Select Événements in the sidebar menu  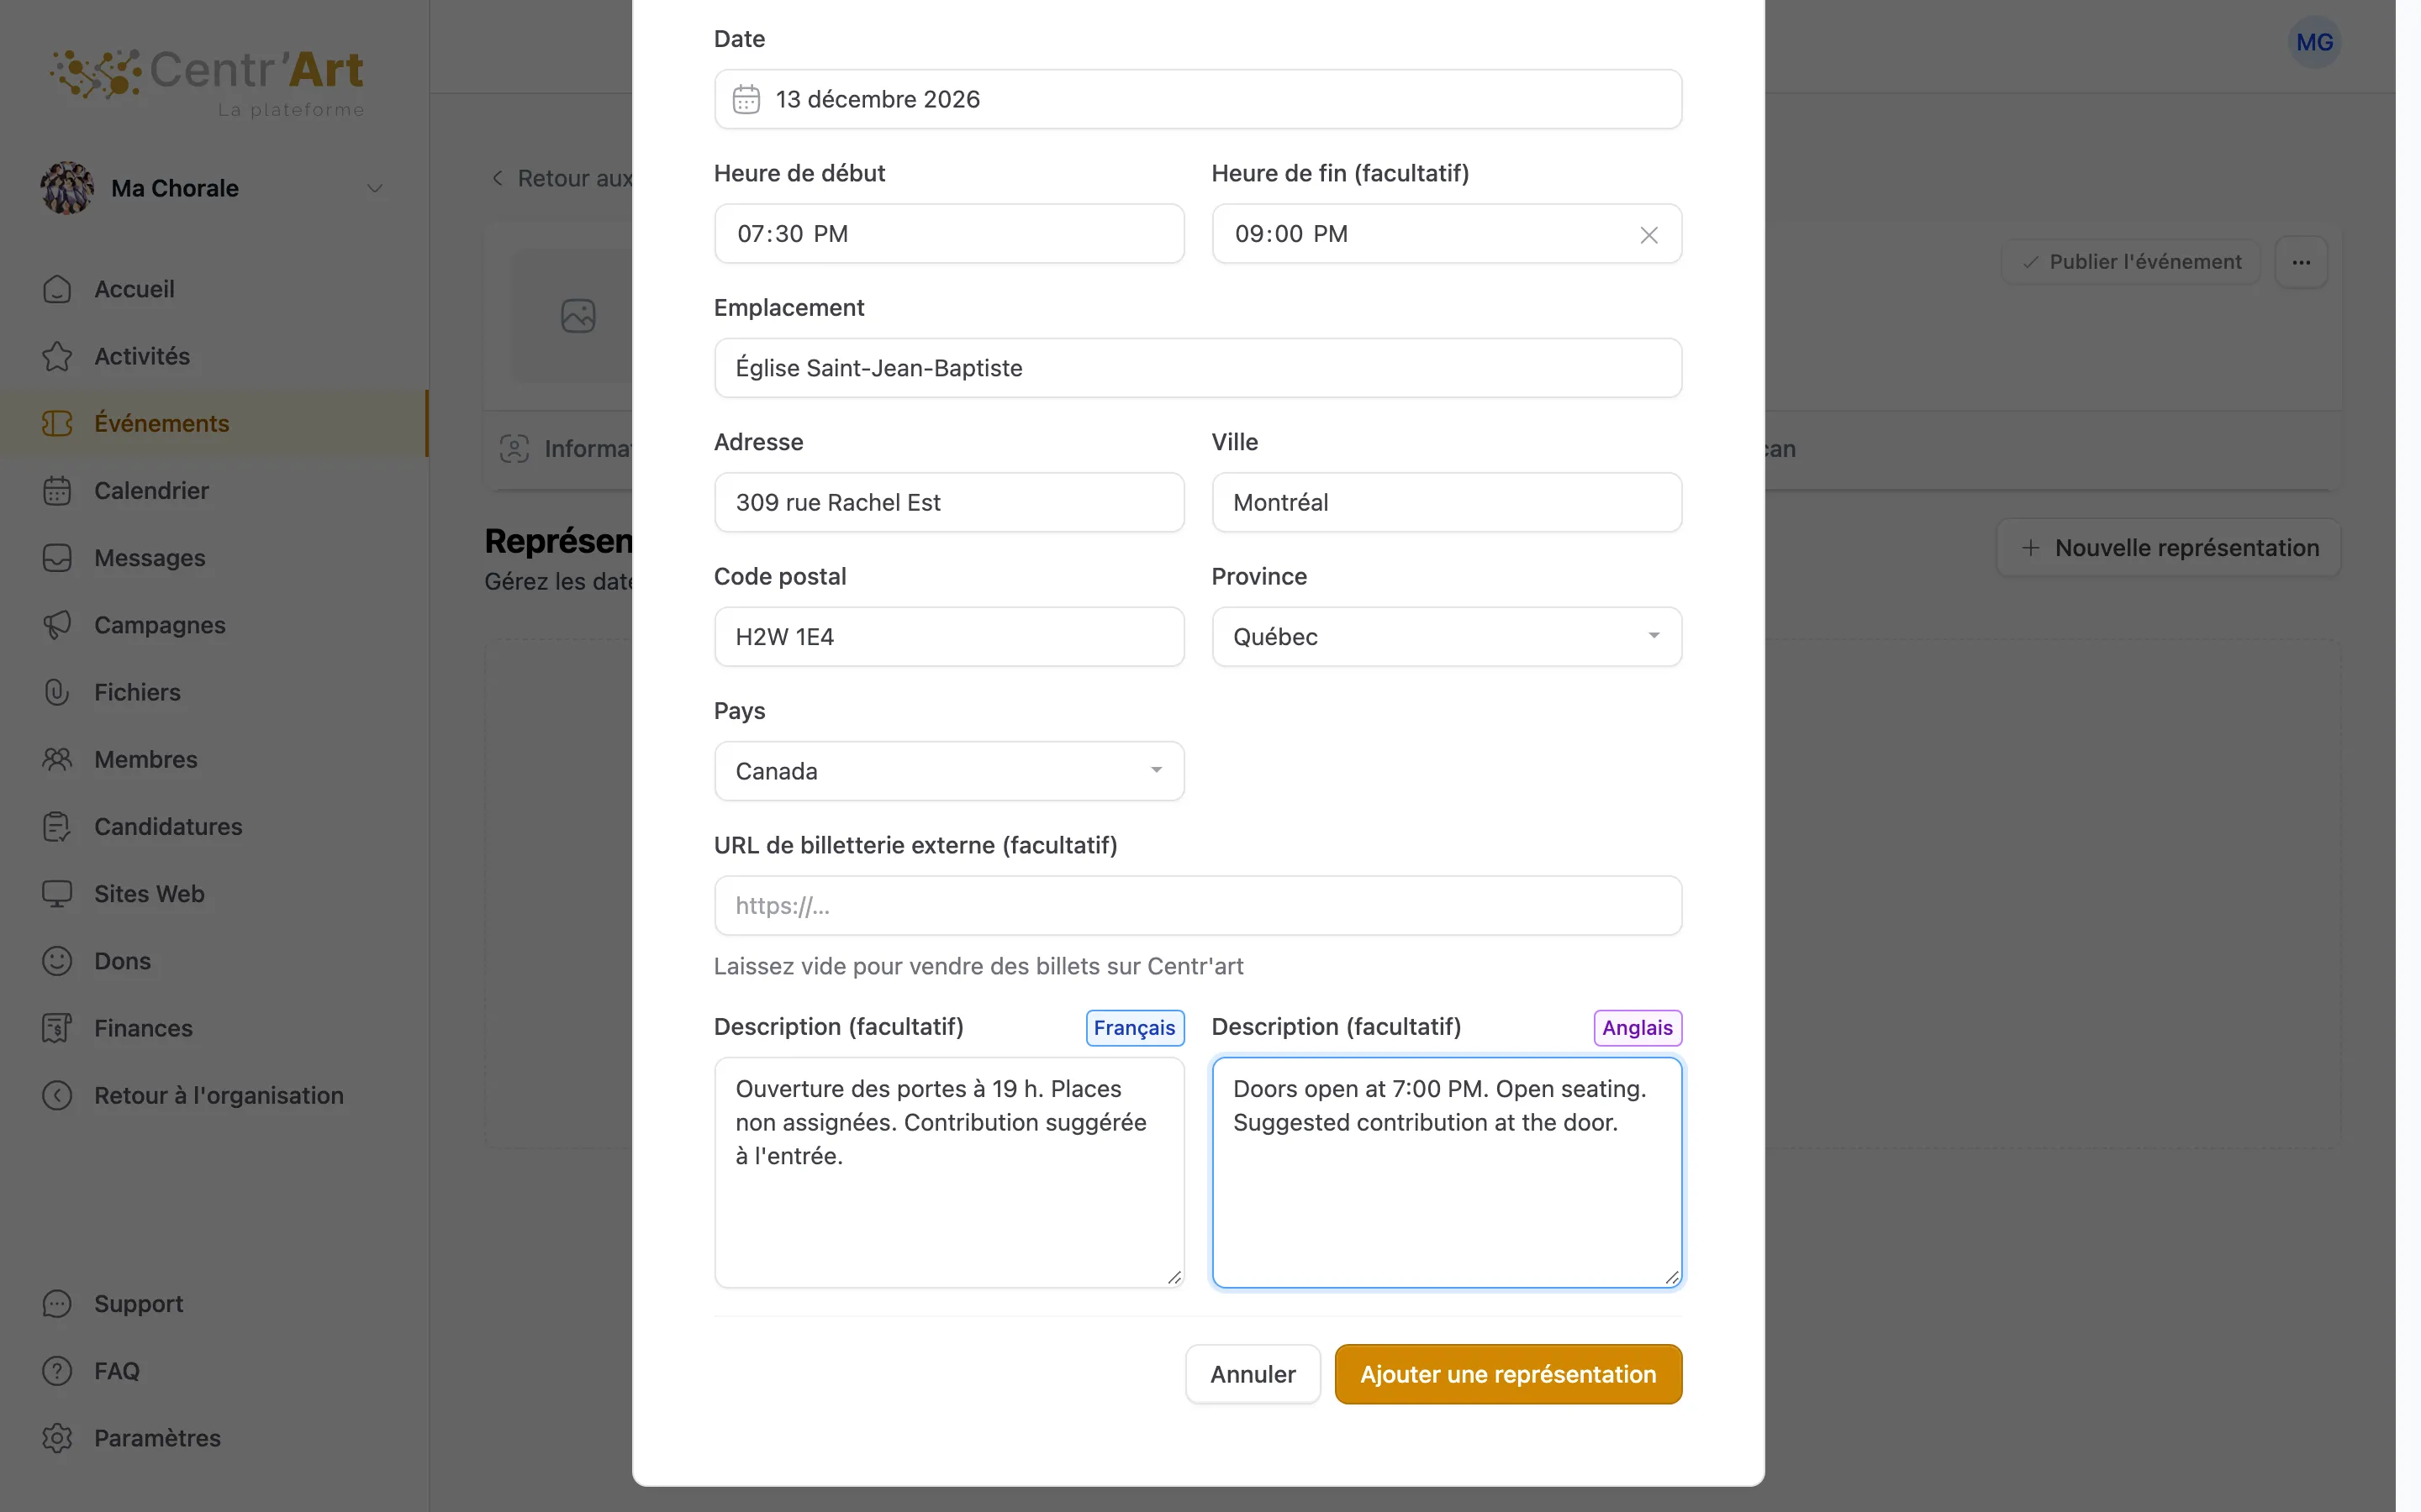point(214,424)
